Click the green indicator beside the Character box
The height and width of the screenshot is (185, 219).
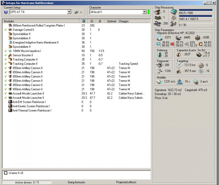tap(149, 12)
